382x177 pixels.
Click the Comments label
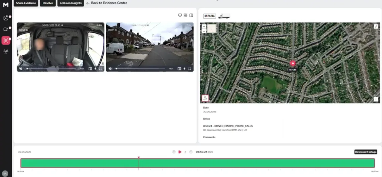pyautogui.click(x=209, y=137)
